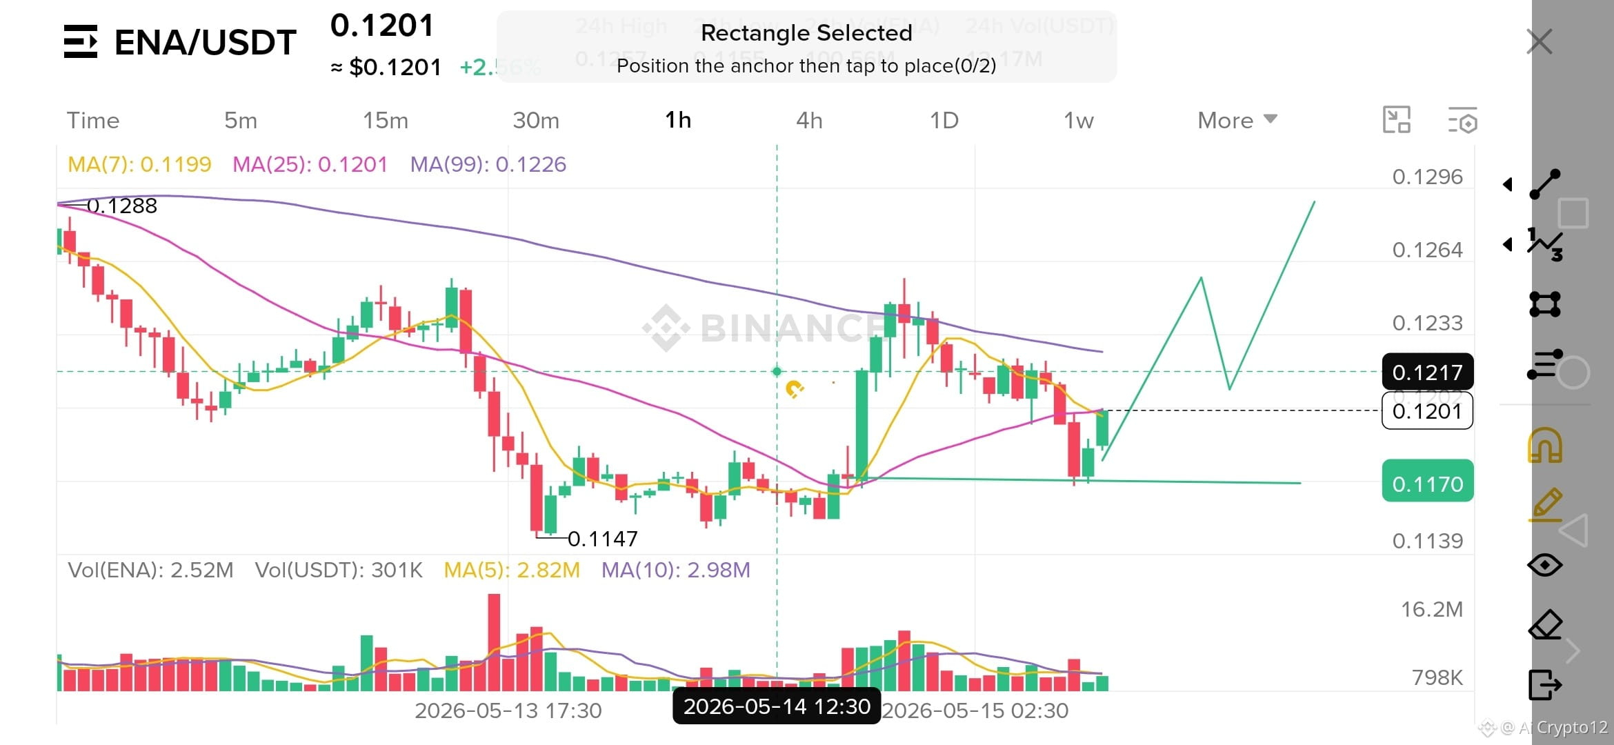Hide drawings with the eye icon
The image size is (1614, 745).
click(x=1545, y=565)
